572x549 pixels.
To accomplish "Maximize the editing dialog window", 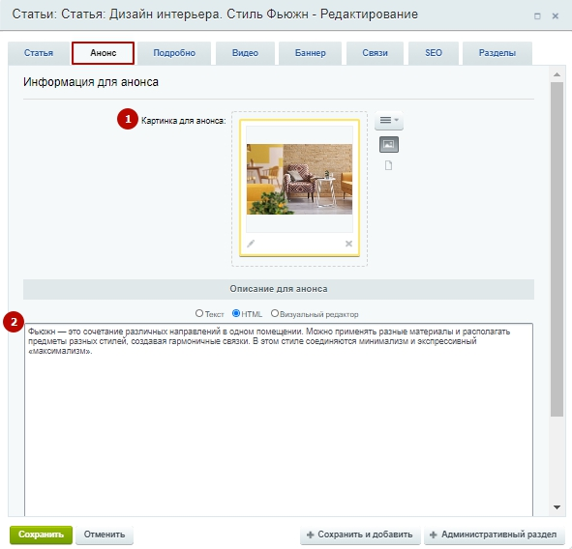I will 537,16.
